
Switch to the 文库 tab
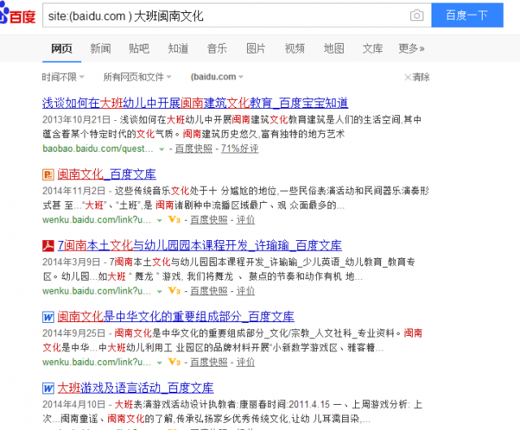pos(373,49)
